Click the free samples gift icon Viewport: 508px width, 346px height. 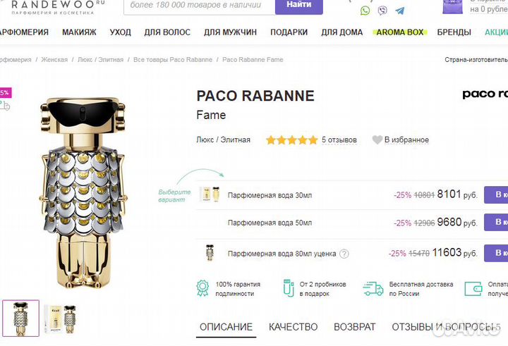(289, 288)
